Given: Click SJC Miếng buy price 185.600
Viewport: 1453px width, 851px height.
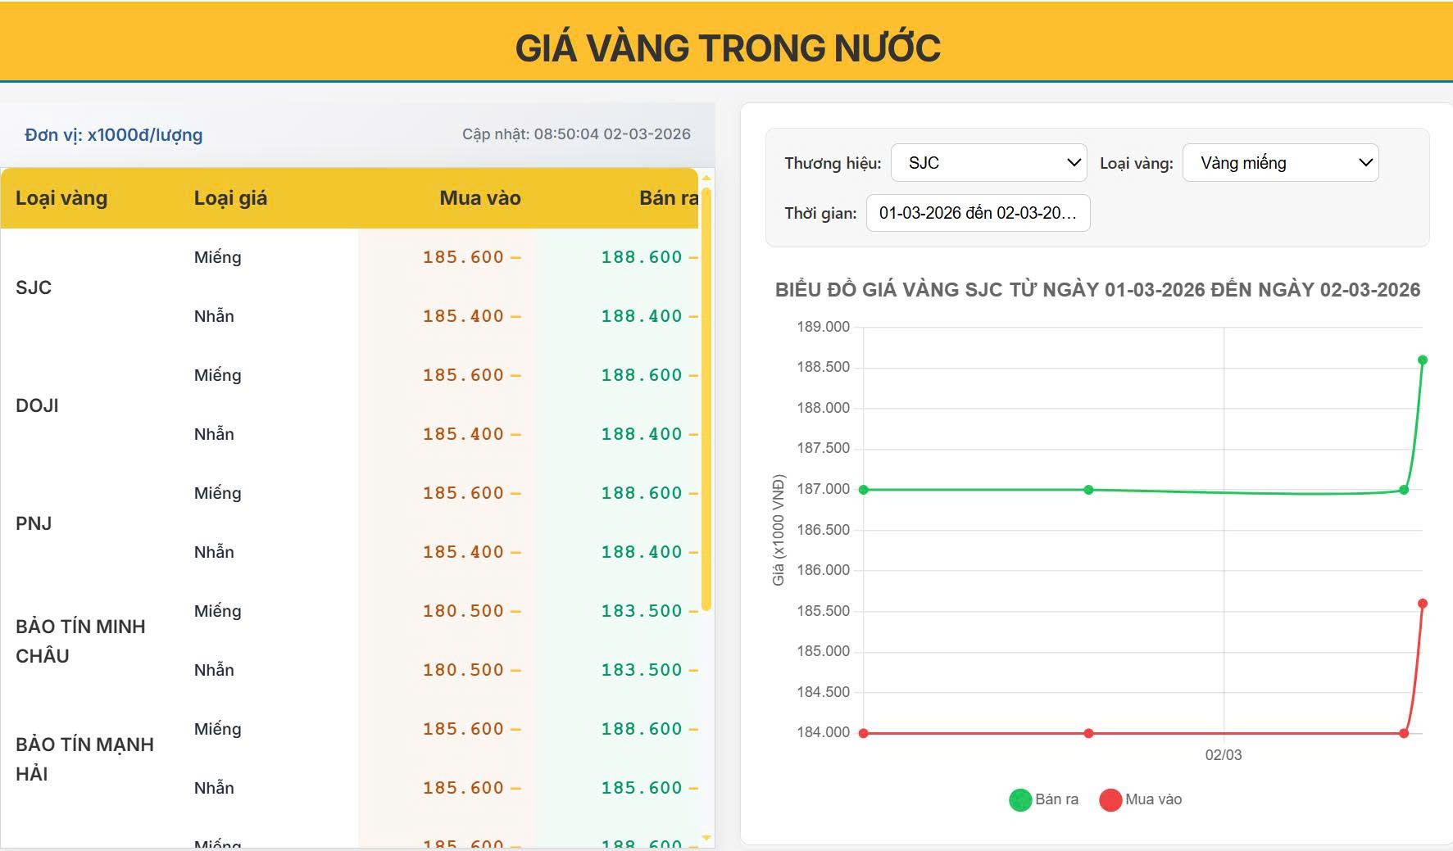Looking at the screenshot, I should tap(463, 257).
